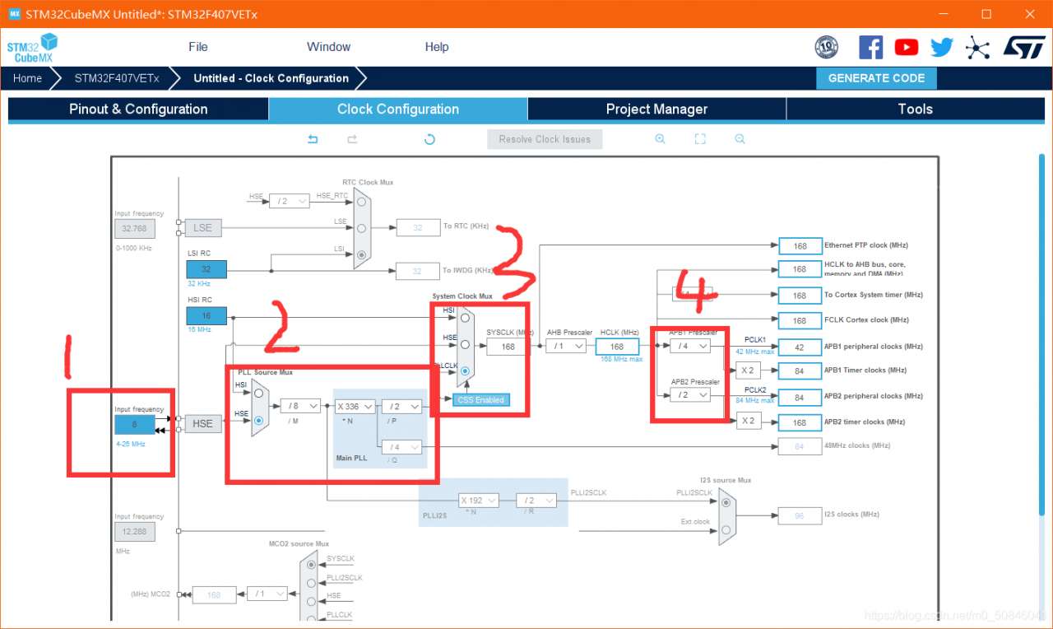Image resolution: width=1053 pixels, height=629 pixels.
Task: Click the LSE oscillator block
Action: click(202, 227)
